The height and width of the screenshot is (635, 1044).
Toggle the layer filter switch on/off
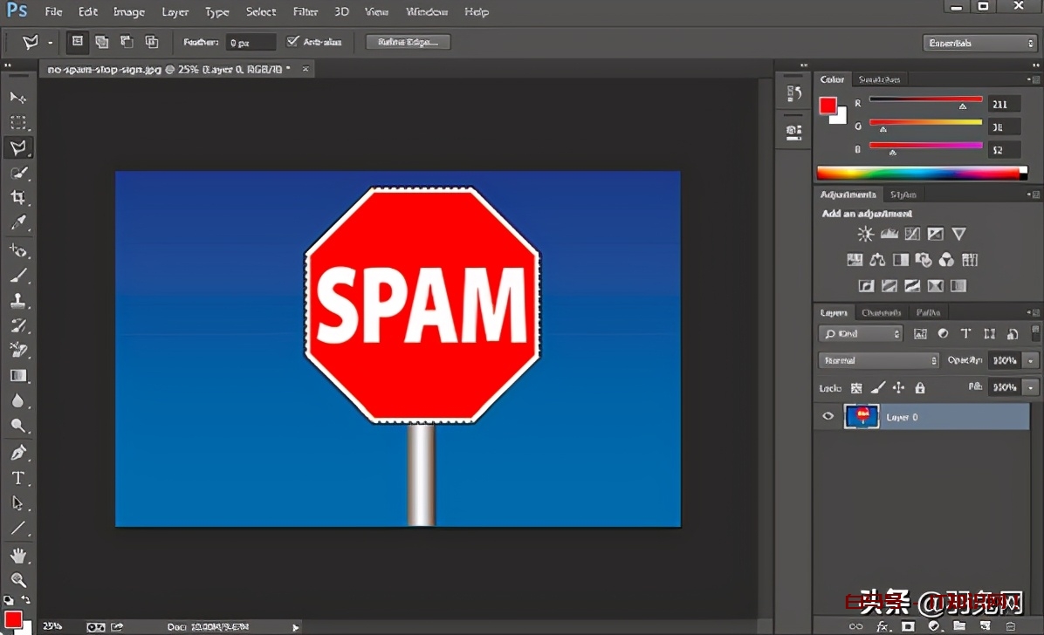[x=1035, y=333]
